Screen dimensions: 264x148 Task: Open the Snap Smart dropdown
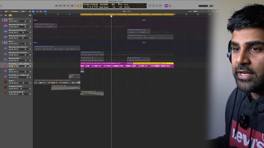[201, 12]
